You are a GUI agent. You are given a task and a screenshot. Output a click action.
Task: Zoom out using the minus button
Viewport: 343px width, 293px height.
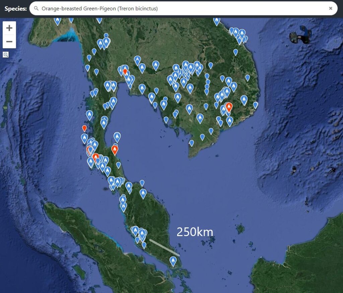(9, 41)
